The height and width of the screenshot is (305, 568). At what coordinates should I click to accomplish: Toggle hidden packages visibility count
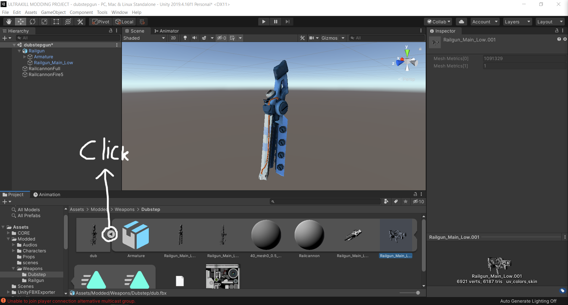click(x=419, y=201)
